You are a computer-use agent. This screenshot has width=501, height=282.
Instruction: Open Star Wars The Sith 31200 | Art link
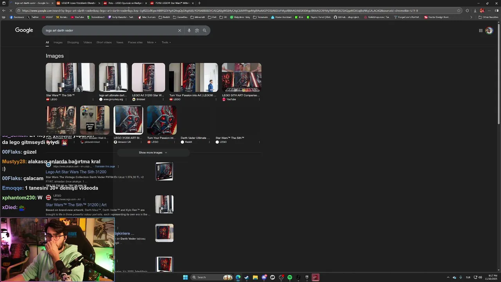(x=76, y=205)
